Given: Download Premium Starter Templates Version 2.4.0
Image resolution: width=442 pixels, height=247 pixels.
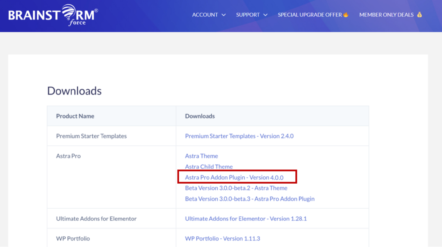Looking at the screenshot, I should point(239,136).
